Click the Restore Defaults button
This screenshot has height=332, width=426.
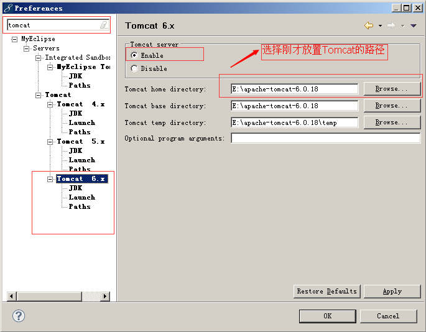[327, 291]
